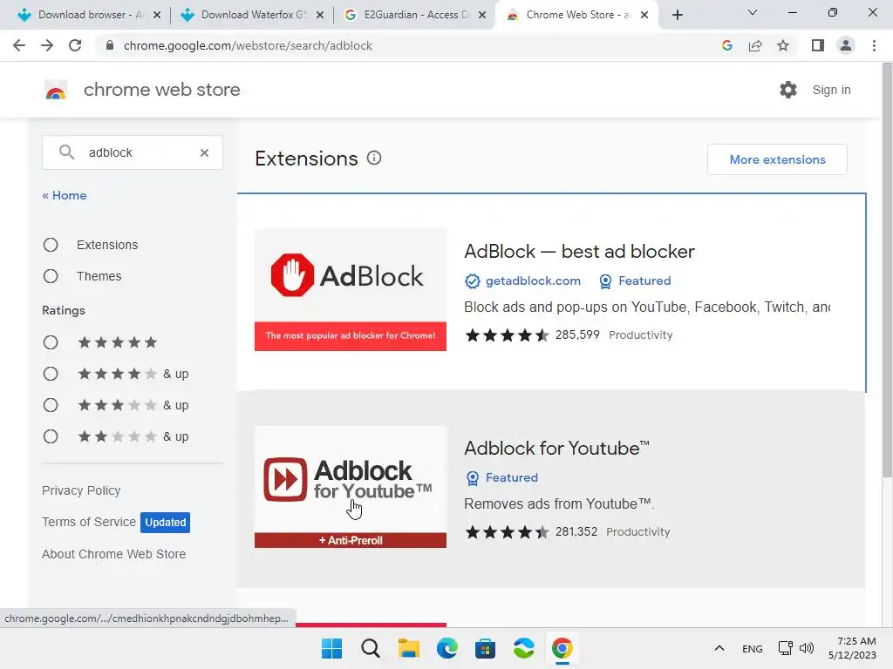
Task: View site information via the lock icon
Action: [109, 45]
